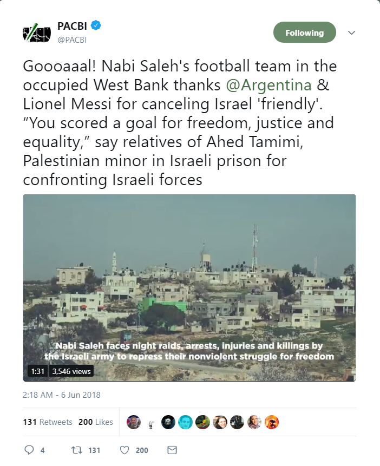Image resolution: width=380 pixels, height=466 pixels.
Task: Toggle the Following button to unfollow
Action: tap(304, 32)
